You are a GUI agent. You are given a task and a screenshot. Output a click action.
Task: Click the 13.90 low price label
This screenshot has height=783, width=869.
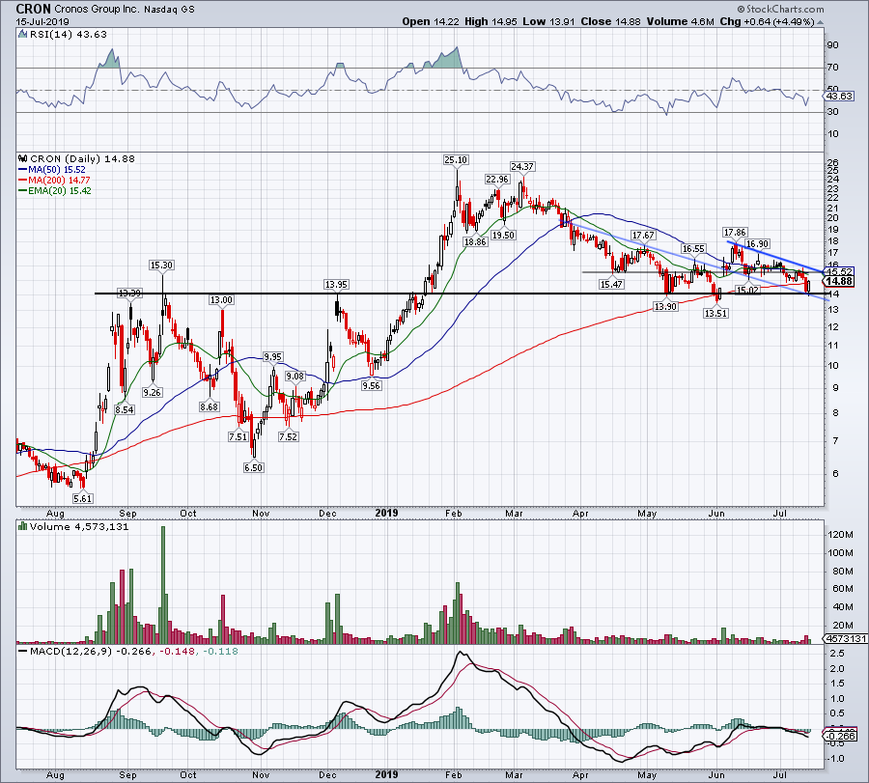[665, 306]
